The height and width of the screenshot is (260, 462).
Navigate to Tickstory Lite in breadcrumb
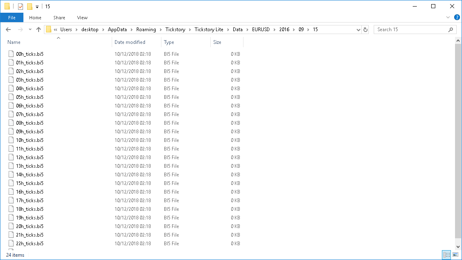[209, 30]
